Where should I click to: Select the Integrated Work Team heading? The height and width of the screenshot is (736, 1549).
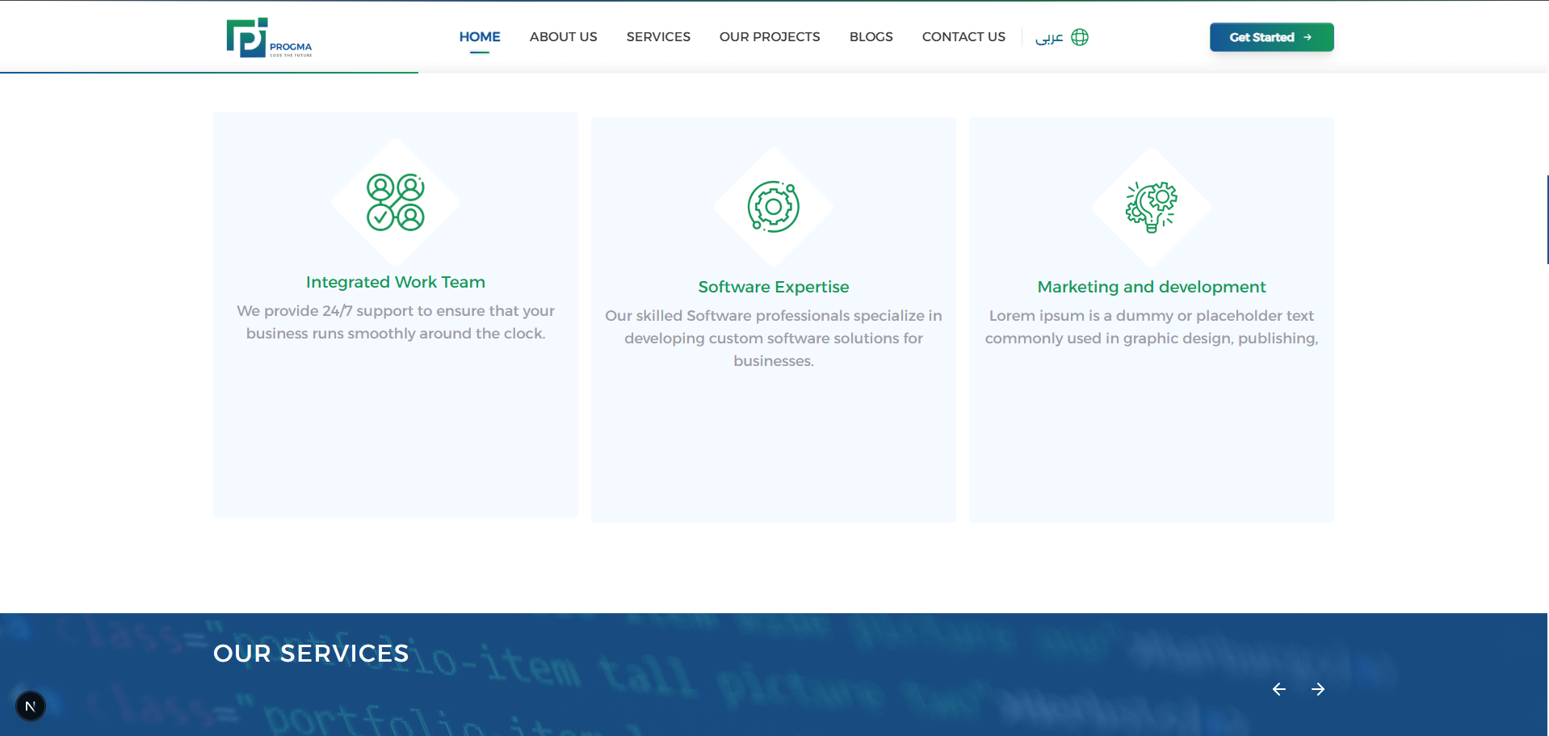click(x=395, y=282)
